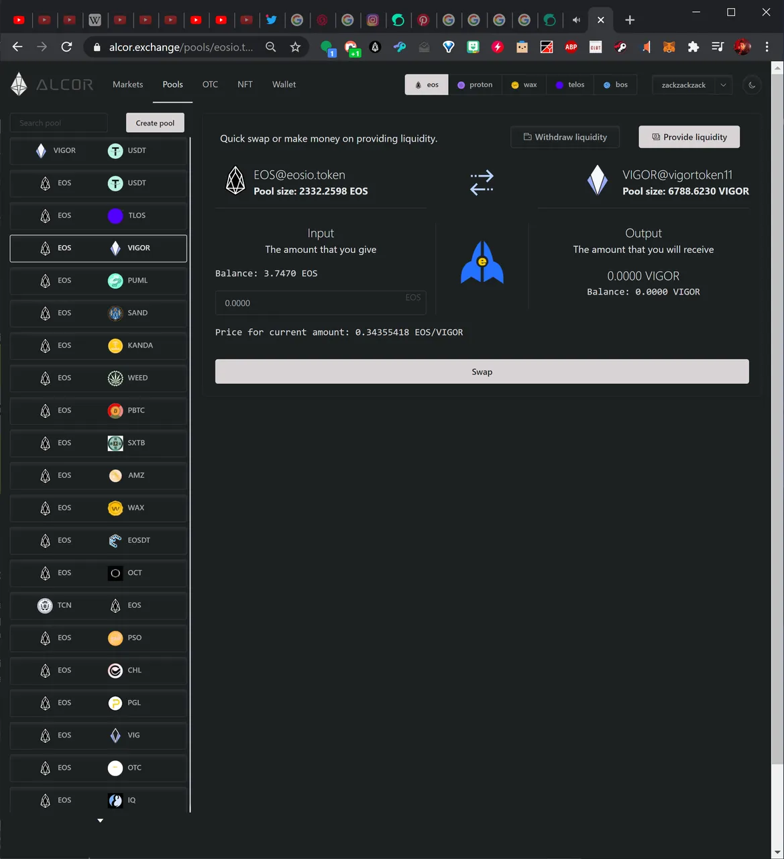The width and height of the screenshot is (784, 859).
Task: Click VIGOR diamond logo beside VIGOR@vigortoken11
Action: tap(598, 181)
